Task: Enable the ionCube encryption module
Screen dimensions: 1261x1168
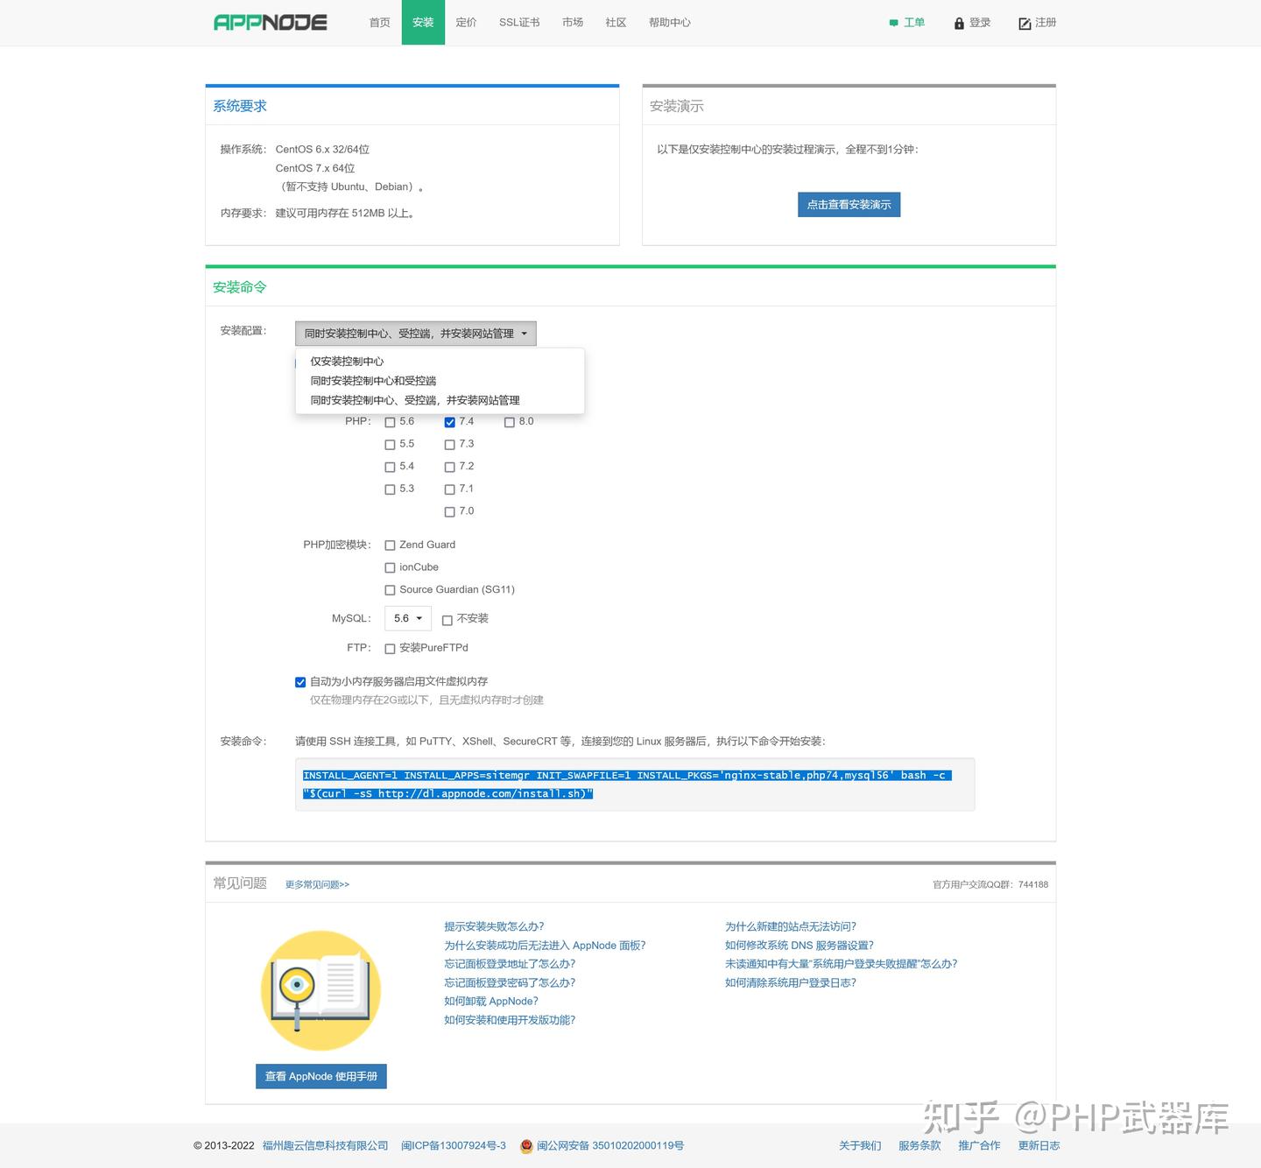Action: click(390, 567)
